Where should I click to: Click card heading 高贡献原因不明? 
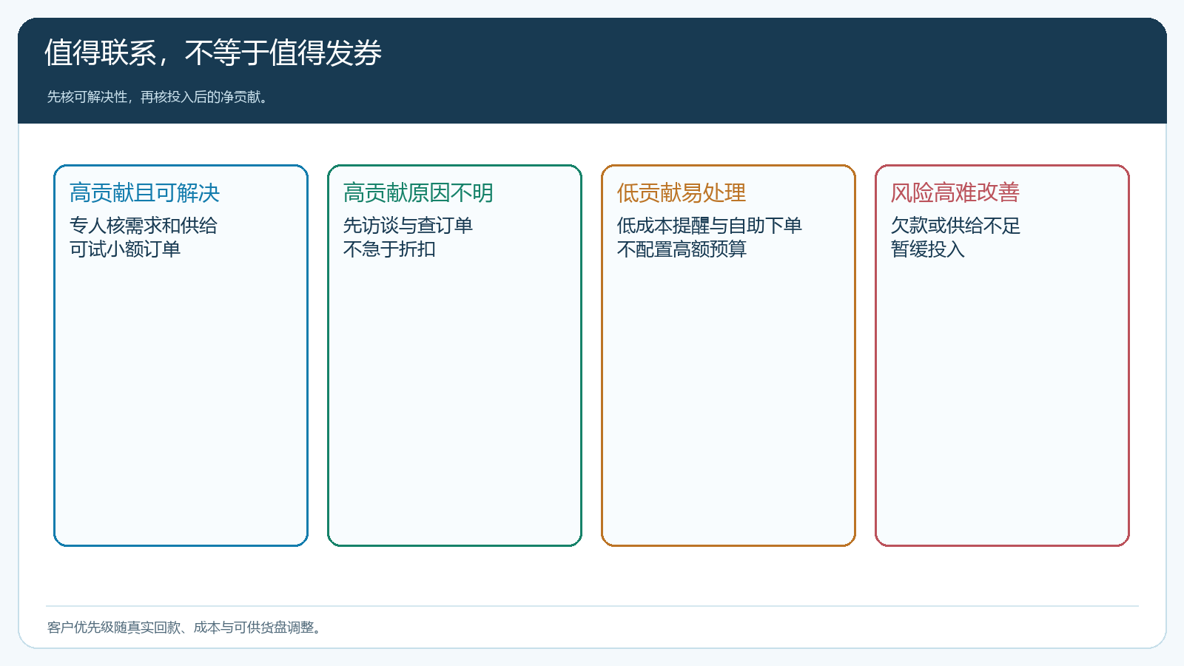click(x=418, y=193)
